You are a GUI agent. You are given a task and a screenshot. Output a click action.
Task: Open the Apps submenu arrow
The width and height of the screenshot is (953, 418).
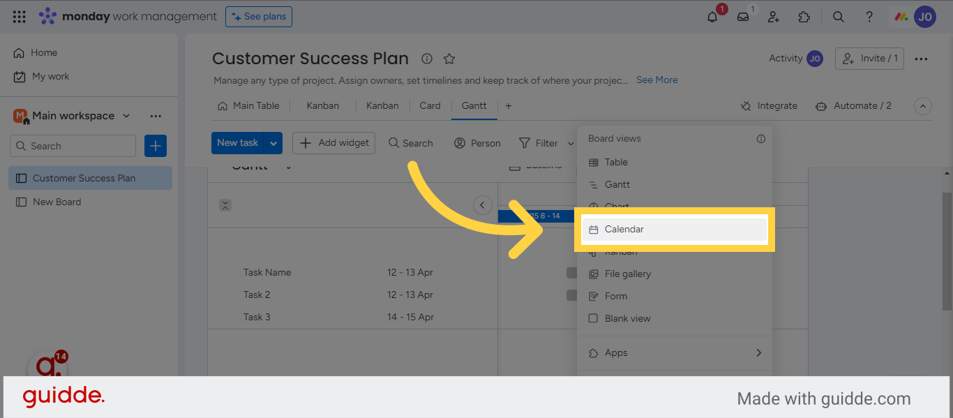coord(758,353)
